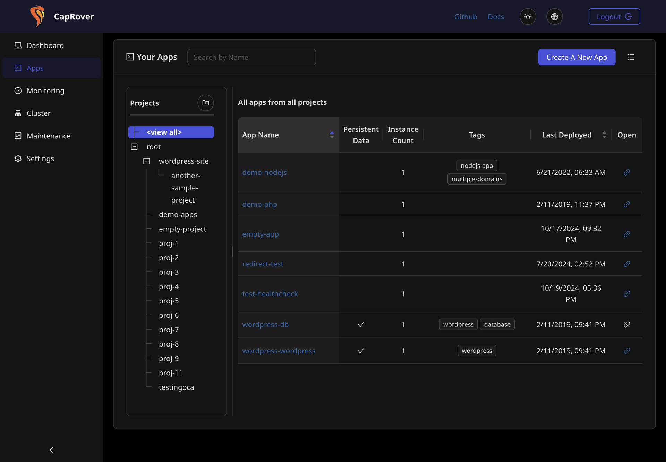666x462 pixels.
Task: Select proj-3 in the tree
Action: pyautogui.click(x=169, y=272)
